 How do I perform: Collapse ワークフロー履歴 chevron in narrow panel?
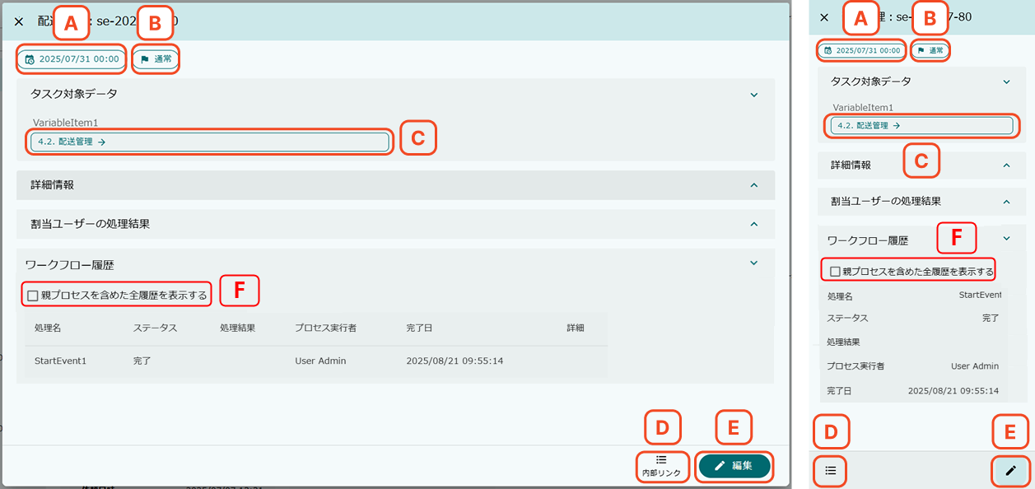[1006, 238]
